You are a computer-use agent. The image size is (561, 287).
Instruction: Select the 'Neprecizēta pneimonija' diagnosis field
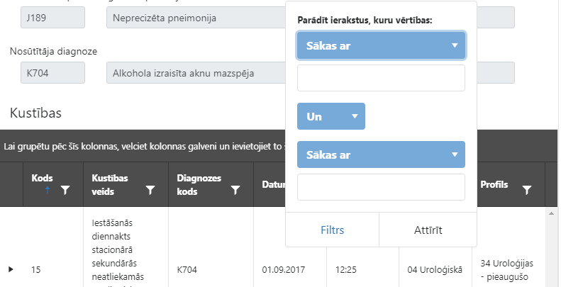click(x=196, y=17)
